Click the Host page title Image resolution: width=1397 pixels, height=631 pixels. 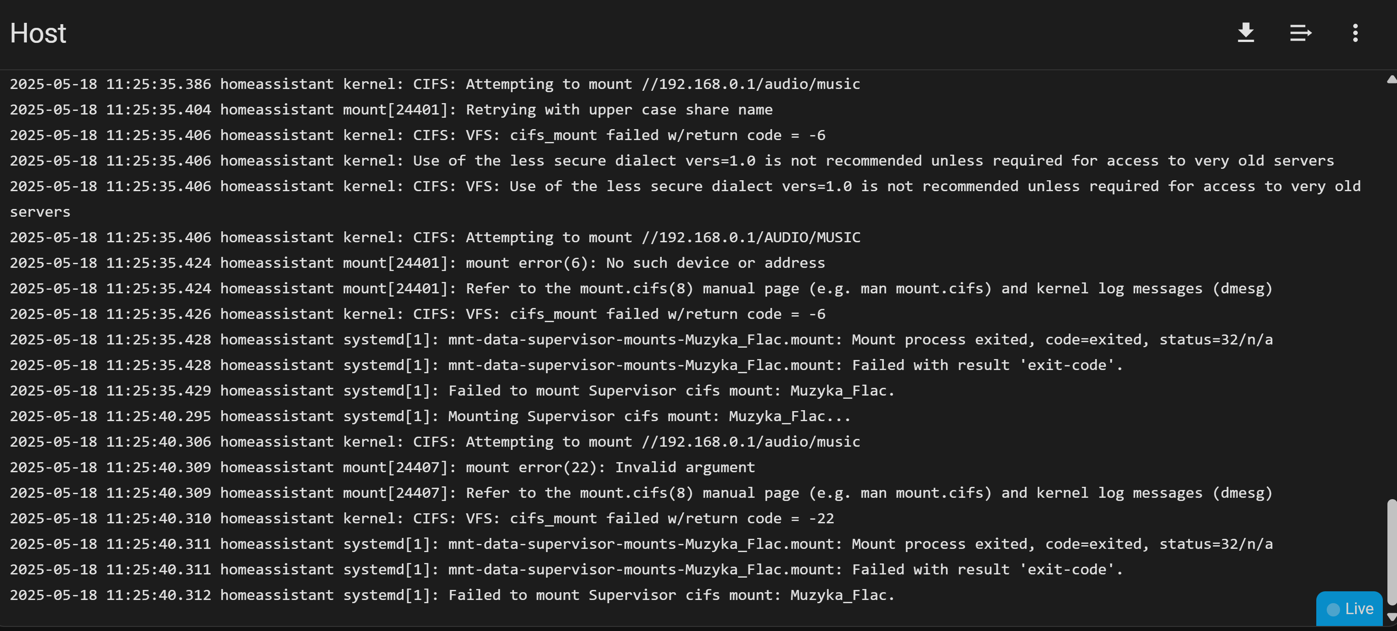pos(38,33)
